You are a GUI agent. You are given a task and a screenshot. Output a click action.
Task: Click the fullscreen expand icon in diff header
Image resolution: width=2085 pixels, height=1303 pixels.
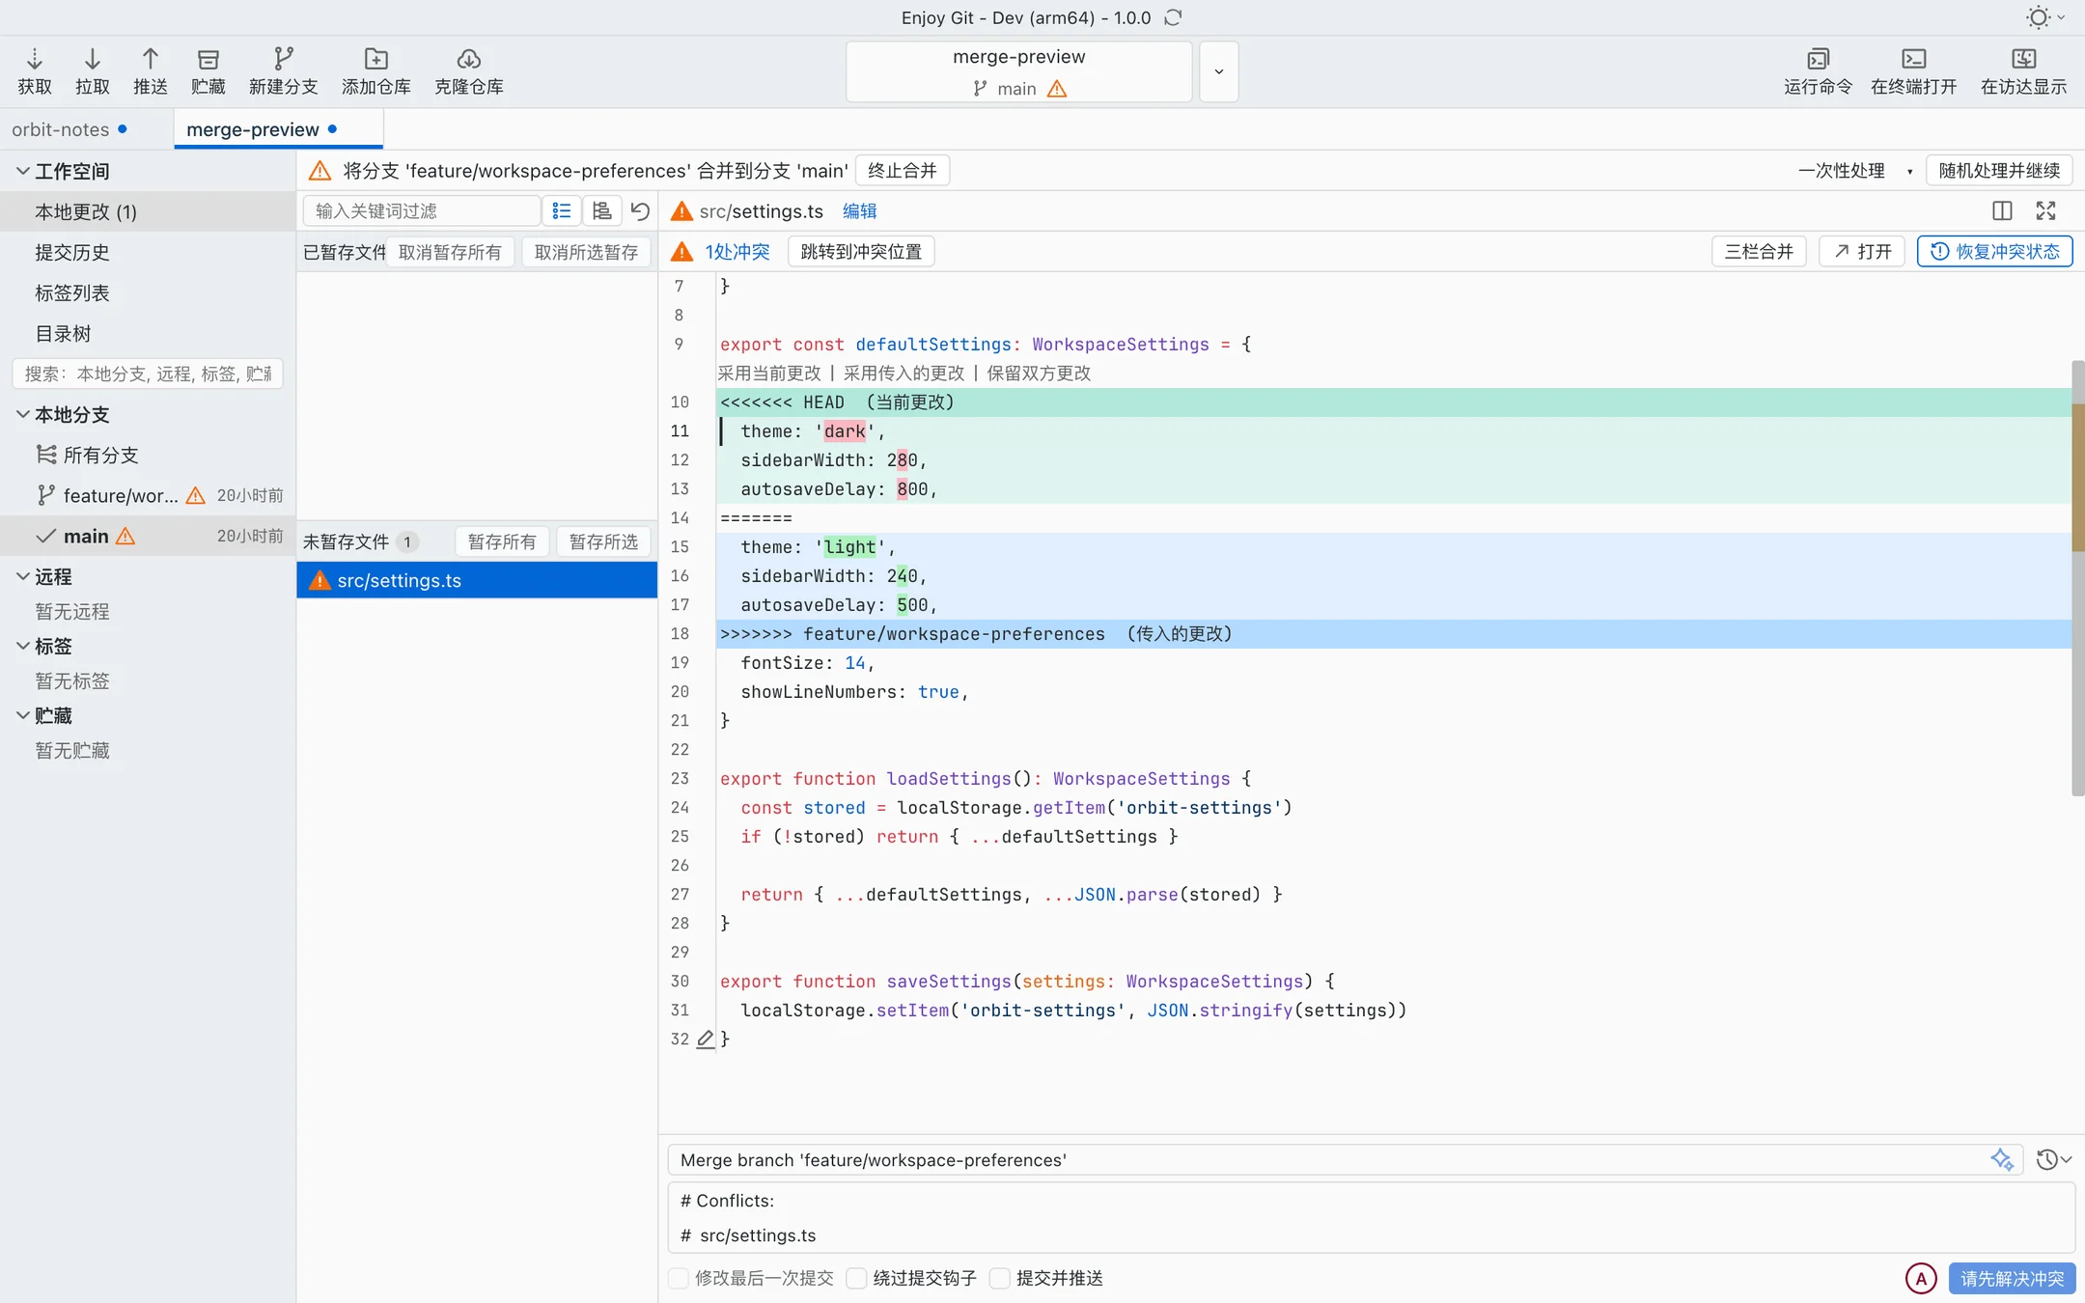click(2045, 210)
